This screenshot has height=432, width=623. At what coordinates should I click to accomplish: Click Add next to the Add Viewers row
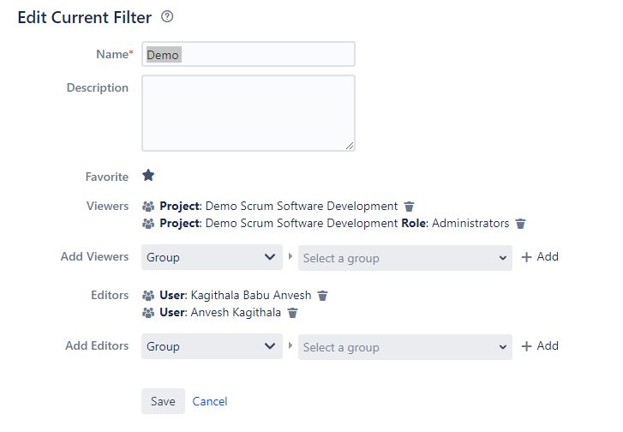540,257
